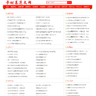This screenshot has height=96, width=96.
Task: Open the 青春励志作文600字 link
Action: (x=41, y=88)
